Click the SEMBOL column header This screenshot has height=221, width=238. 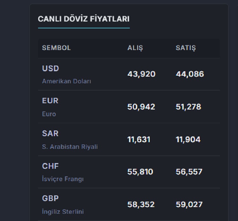click(56, 48)
